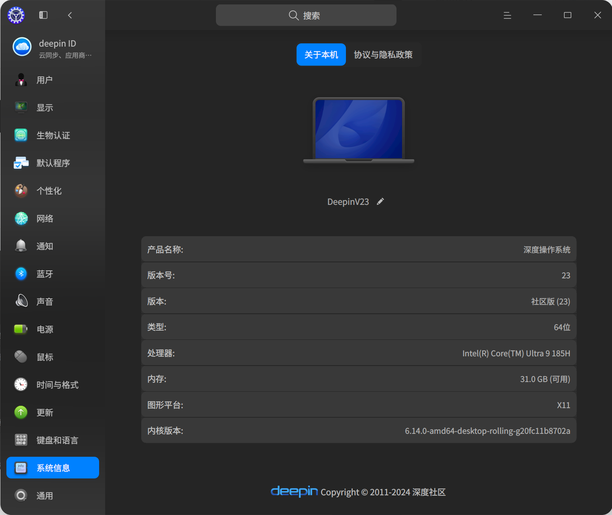Open the title bar hamburger menu

(x=507, y=15)
